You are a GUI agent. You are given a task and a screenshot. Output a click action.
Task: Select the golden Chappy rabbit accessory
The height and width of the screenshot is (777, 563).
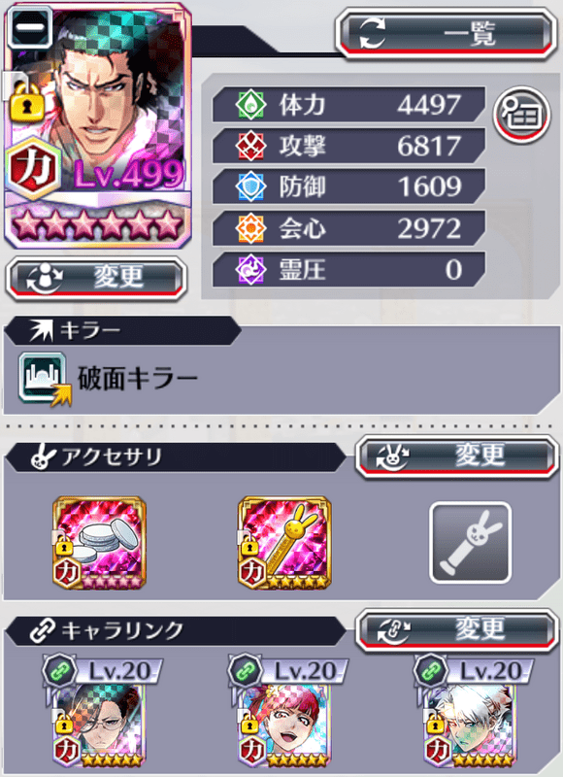point(284,543)
